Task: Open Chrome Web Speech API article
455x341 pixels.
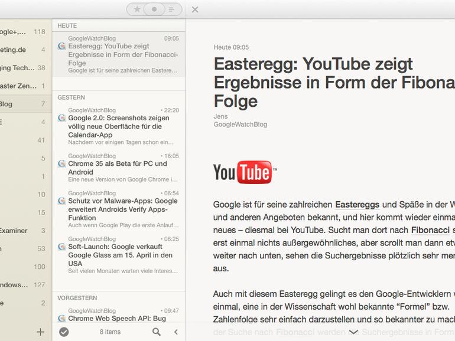Action: [x=119, y=314]
